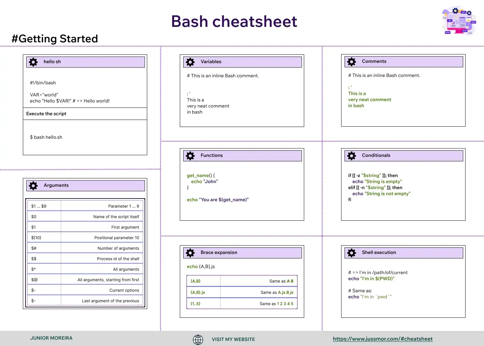
Task: Select the gear icon in Functions header
Action: click(190, 156)
